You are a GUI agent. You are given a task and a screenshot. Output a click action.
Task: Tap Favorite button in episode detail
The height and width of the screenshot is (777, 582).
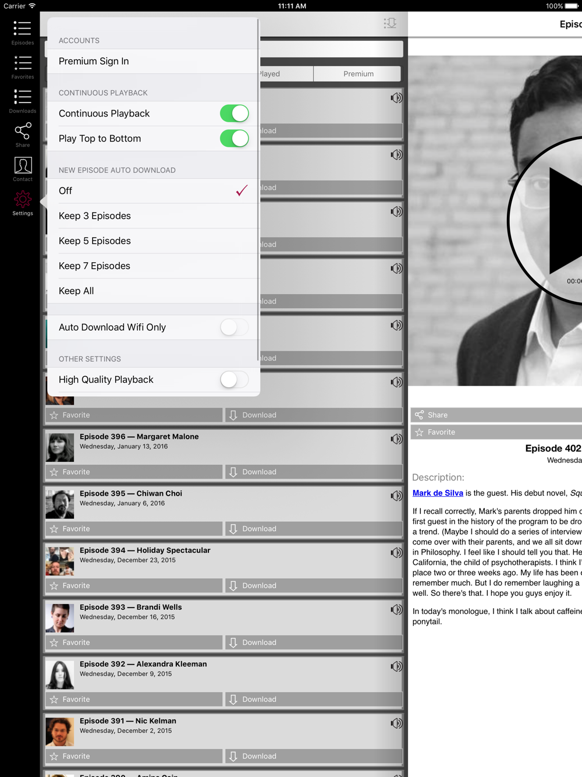496,432
